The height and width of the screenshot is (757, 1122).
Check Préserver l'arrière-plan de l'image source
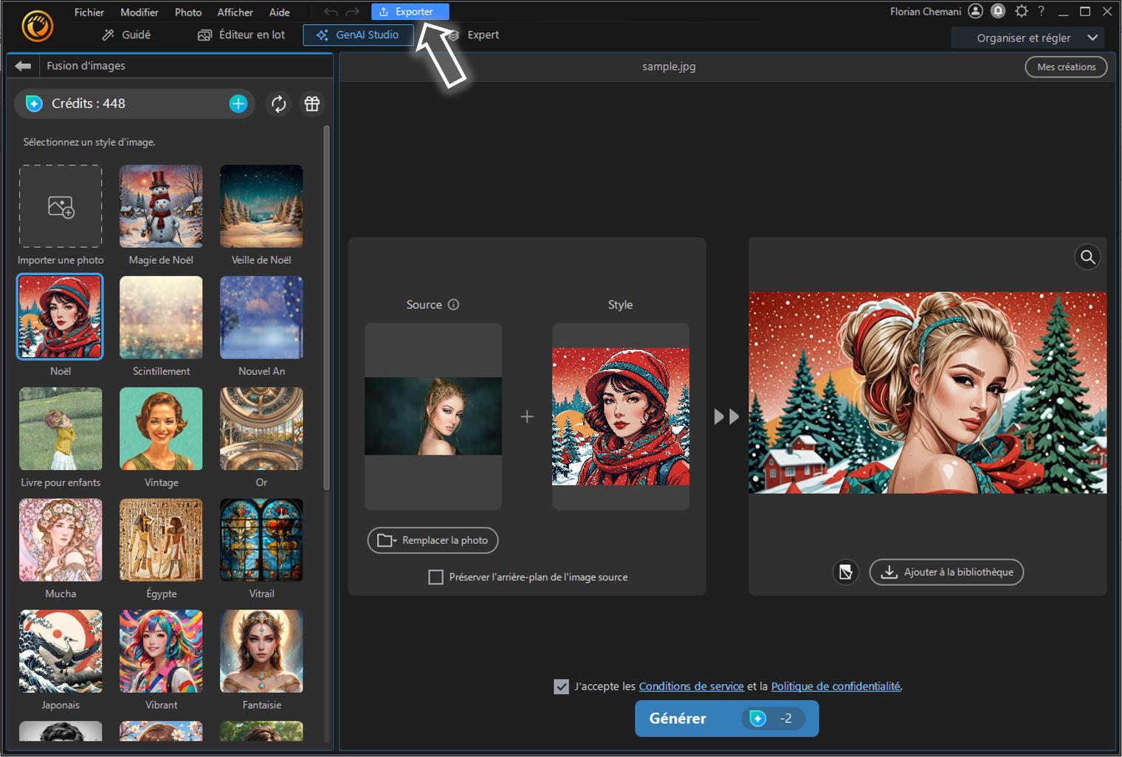point(436,577)
